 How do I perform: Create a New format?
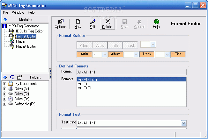click(x=78, y=24)
